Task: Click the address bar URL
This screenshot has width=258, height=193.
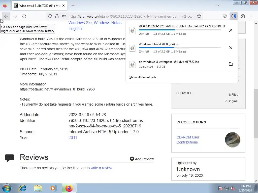Action: pyautogui.click(x=131, y=16)
